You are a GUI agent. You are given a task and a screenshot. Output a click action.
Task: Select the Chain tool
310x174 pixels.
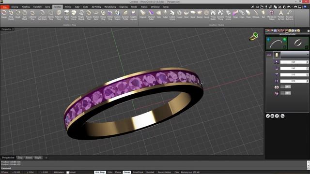click(242, 14)
